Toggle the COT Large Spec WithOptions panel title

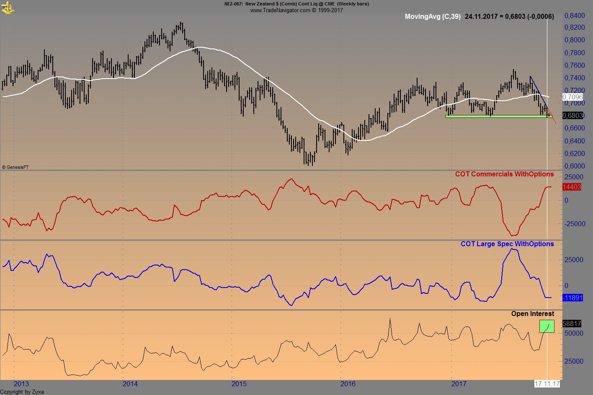507,244
